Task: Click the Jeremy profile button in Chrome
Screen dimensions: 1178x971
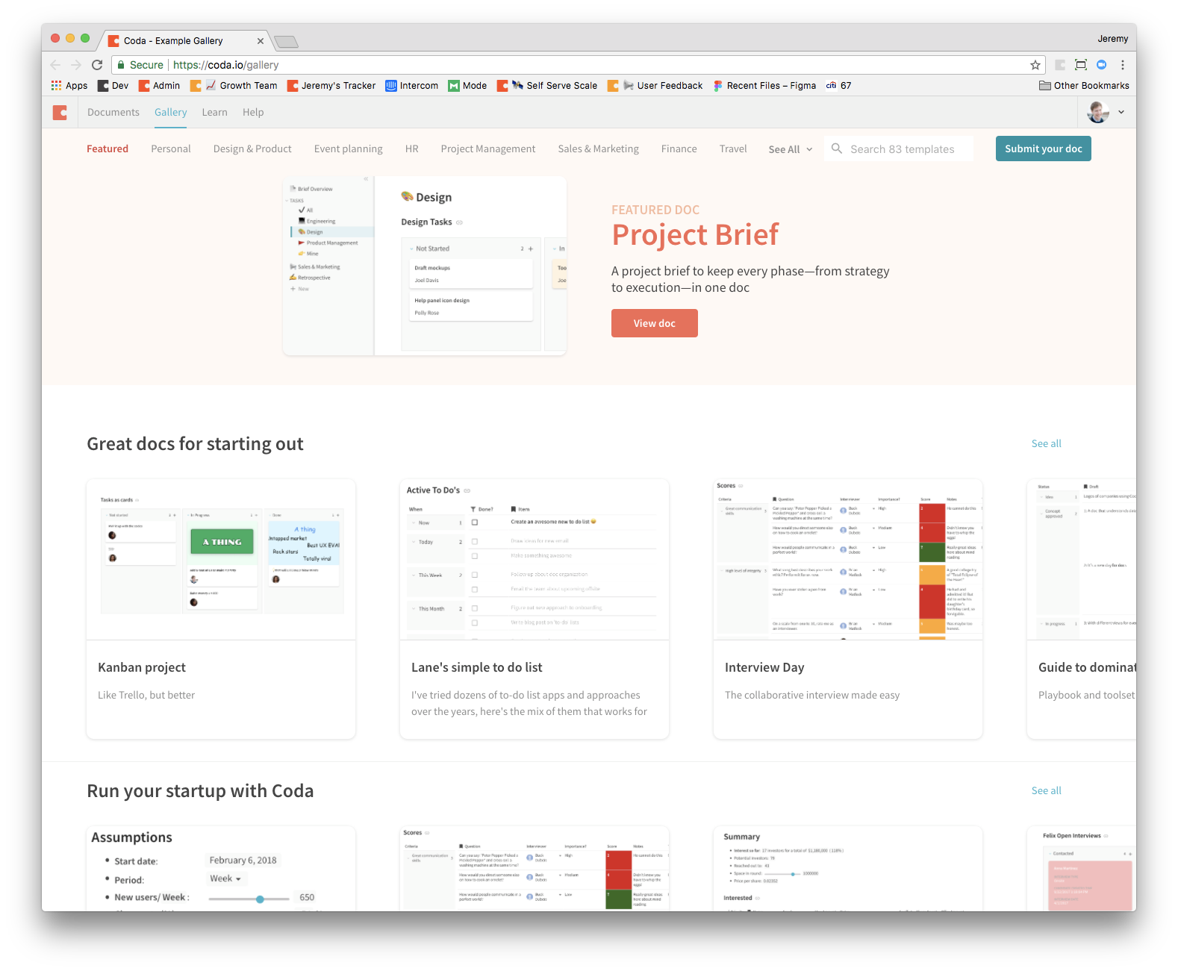Action: (1112, 39)
